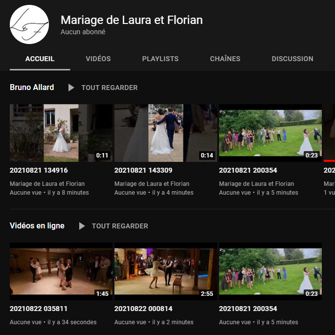Play the dance floor 1:45 video thumbnail

pyautogui.click(x=61, y=271)
